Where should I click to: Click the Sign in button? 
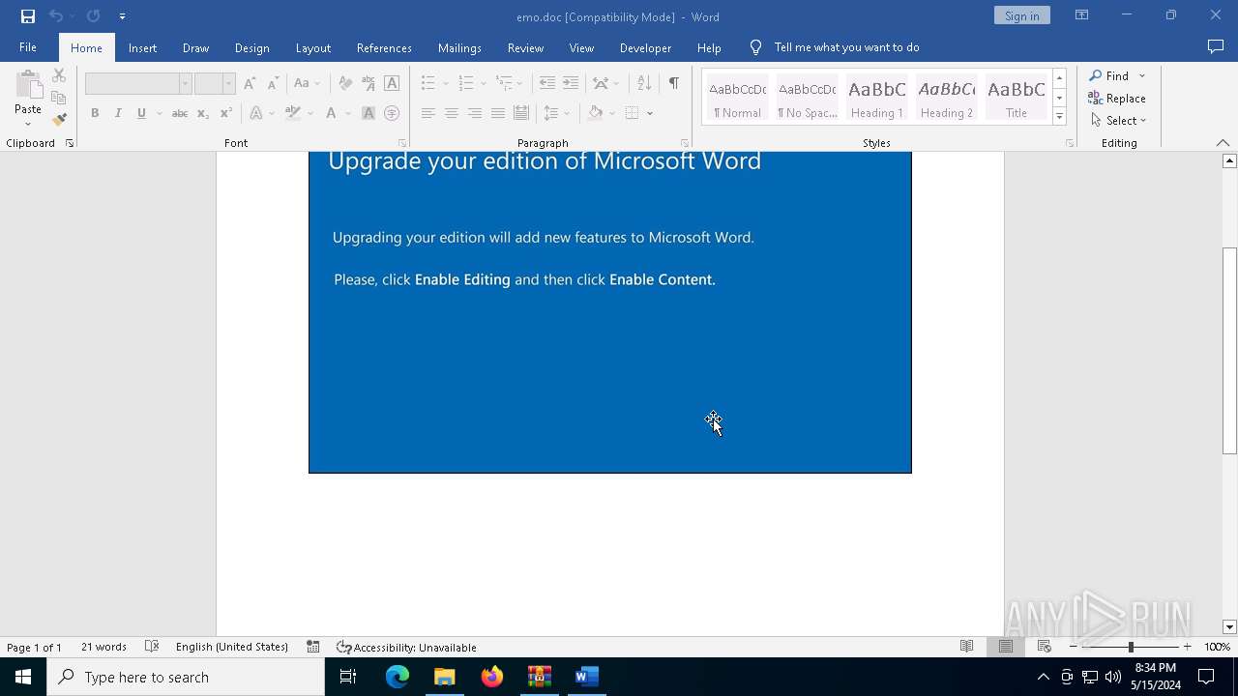[x=1021, y=15]
